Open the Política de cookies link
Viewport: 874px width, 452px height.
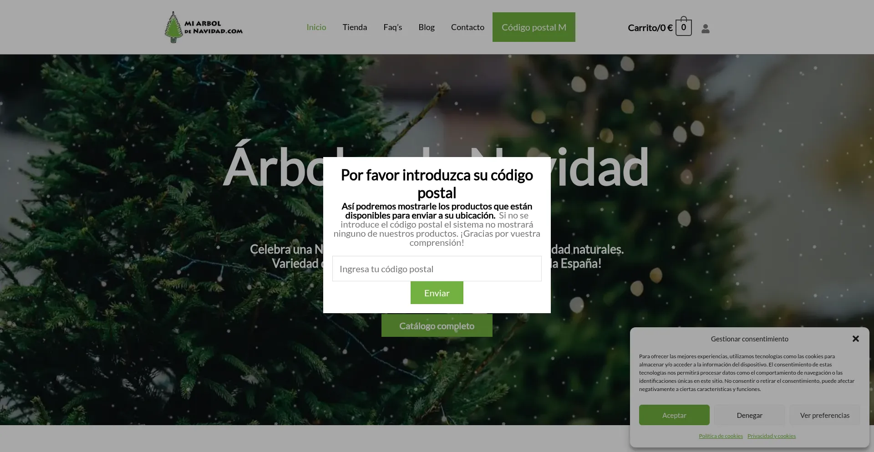[x=721, y=436]
